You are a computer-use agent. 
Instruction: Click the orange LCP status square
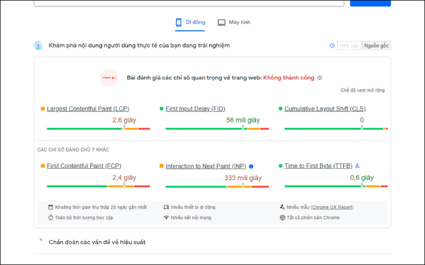click(42, 109)
